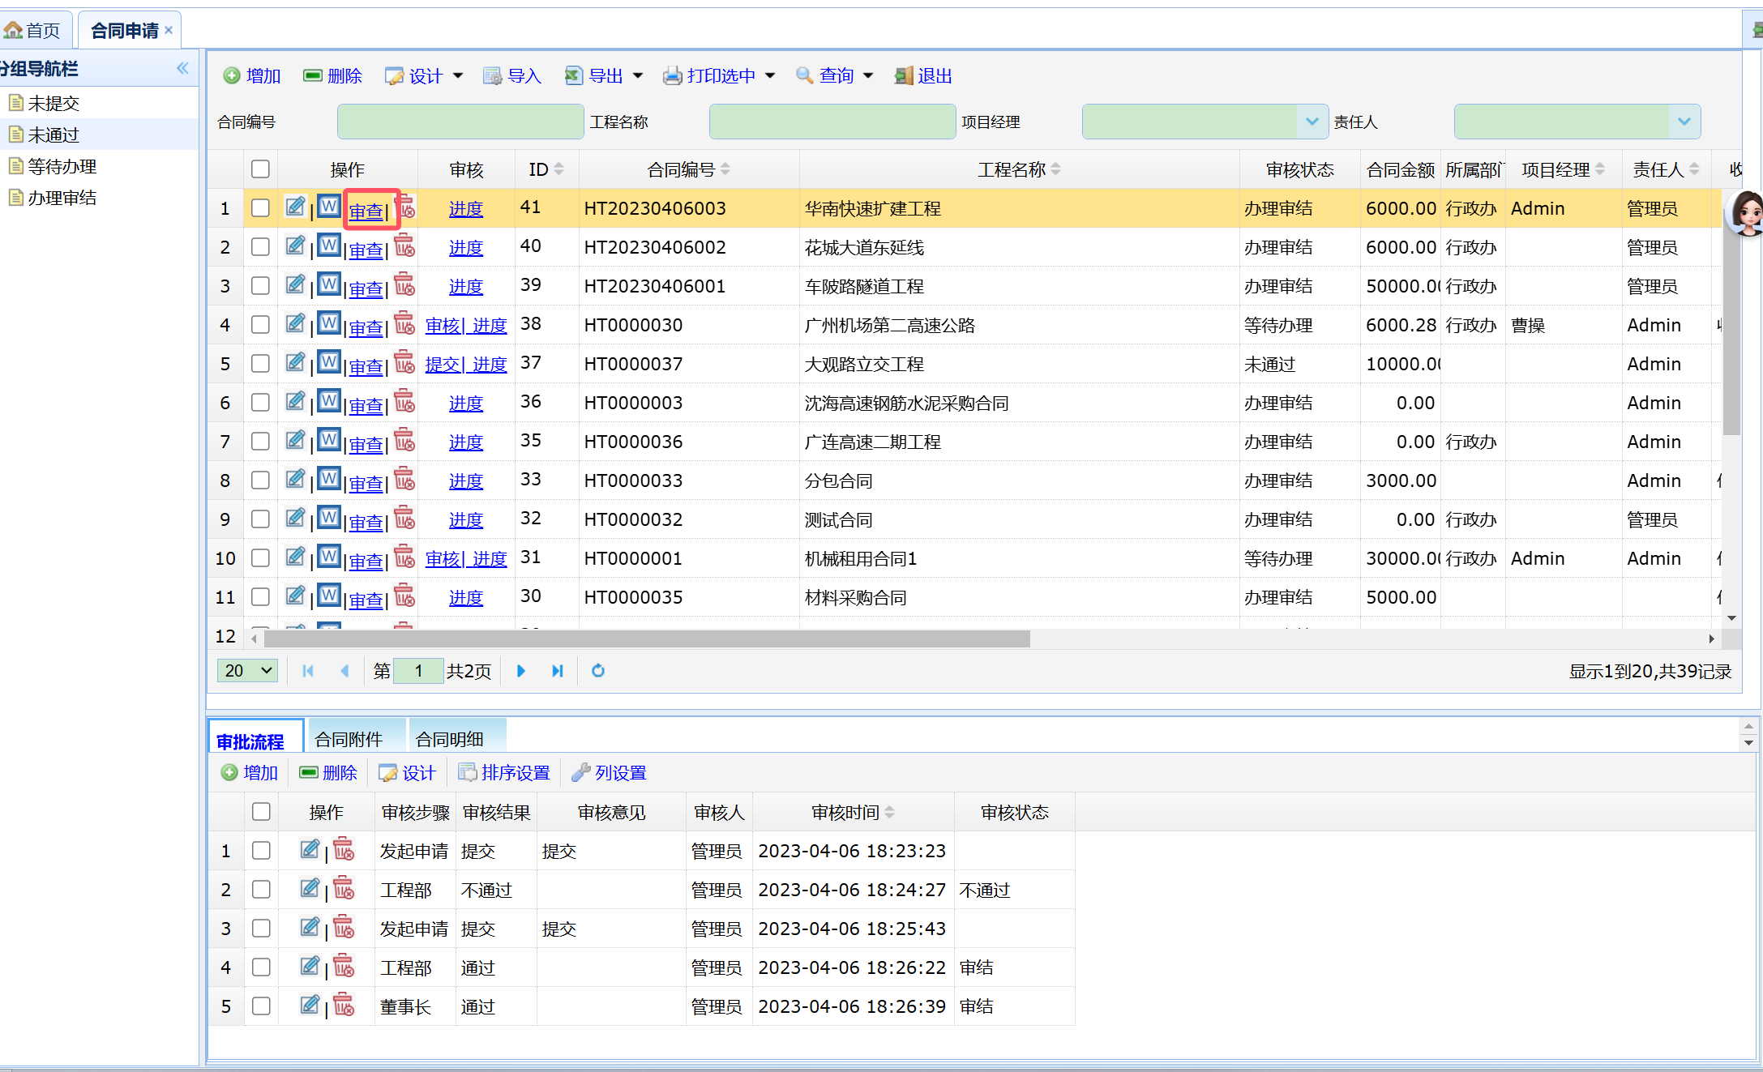This screenshot has width=1763, height=1072.
Task: Collapse the group navigation sidebar
Action: click(182, 68)
